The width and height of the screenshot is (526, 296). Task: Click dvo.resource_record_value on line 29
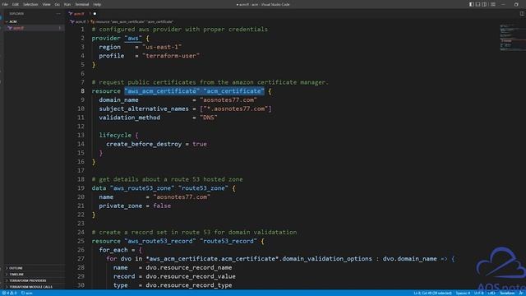point(191,276)
